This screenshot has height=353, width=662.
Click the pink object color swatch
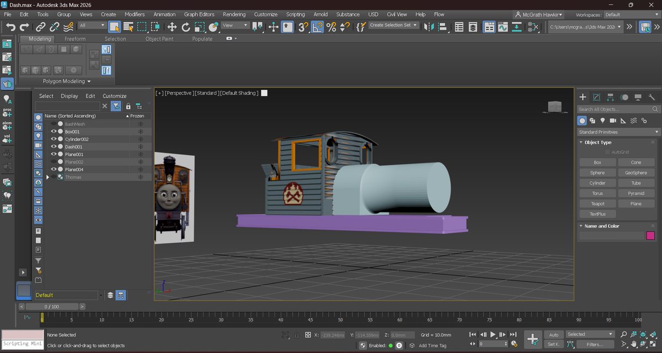click(650, 236)
